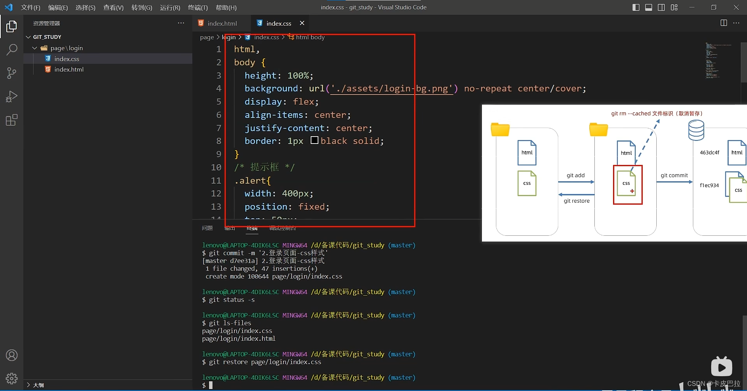Screen dimensions: 747x391
Task: Click the login breadcrumb segment
Action: [229, 37]
